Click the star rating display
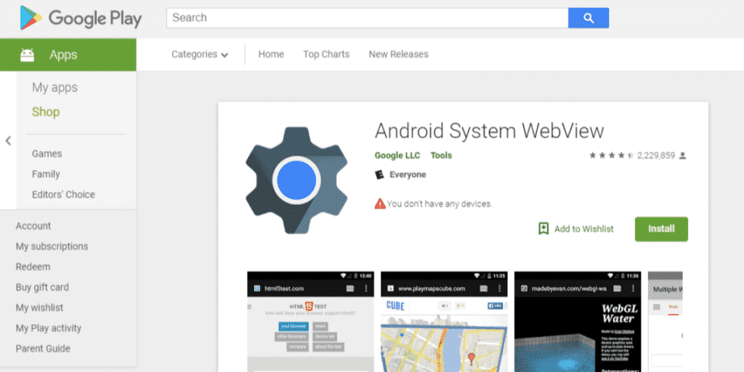This screenshot has width=744, height=372. coord(611,155)
